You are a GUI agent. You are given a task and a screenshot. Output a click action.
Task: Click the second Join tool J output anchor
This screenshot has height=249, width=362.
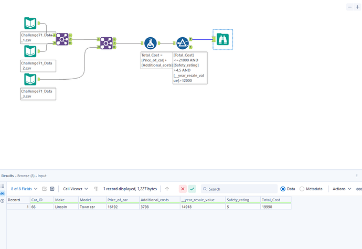click(x=114, y=43)
